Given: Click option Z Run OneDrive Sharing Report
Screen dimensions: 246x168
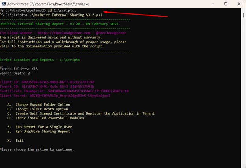Looking at the screenshot, I should point(41,131).
